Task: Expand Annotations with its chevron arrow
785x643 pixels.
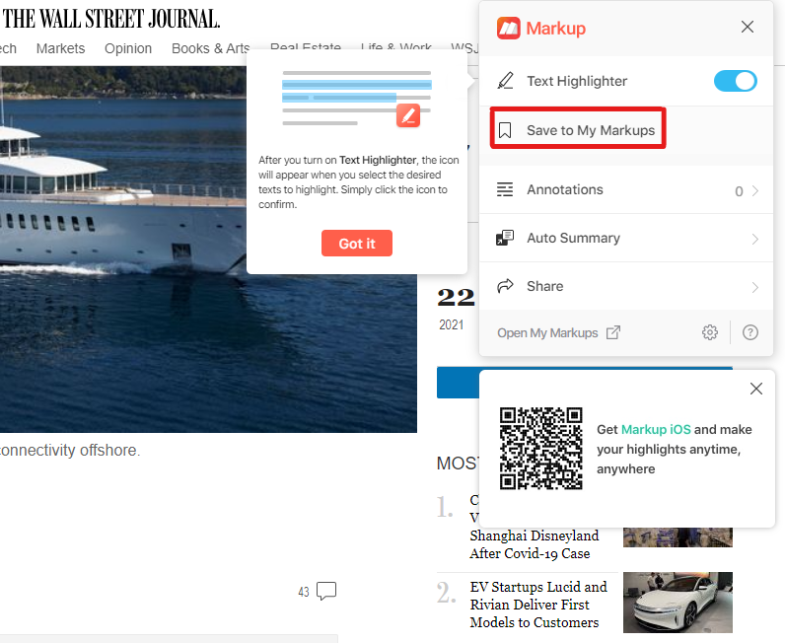Action: tap(755, 190)
